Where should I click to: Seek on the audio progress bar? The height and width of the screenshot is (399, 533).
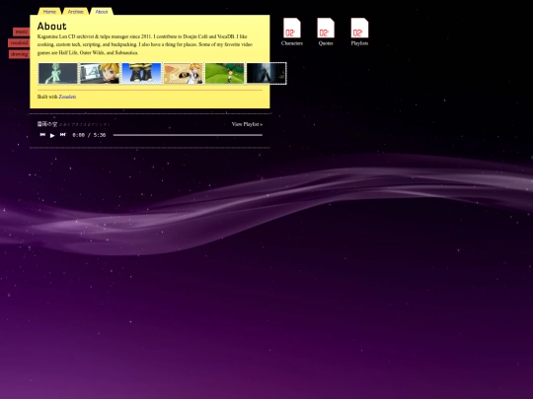point(188,135)
